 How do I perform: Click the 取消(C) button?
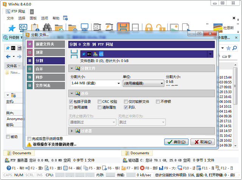pos(203,142)
